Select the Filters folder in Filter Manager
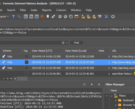The image size is (135, 109). coord(122,96)
